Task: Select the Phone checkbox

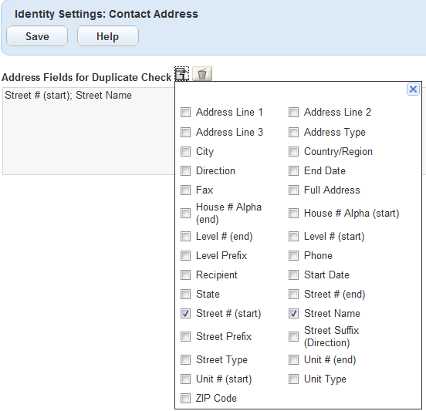Action: click(x=293, y=255)
